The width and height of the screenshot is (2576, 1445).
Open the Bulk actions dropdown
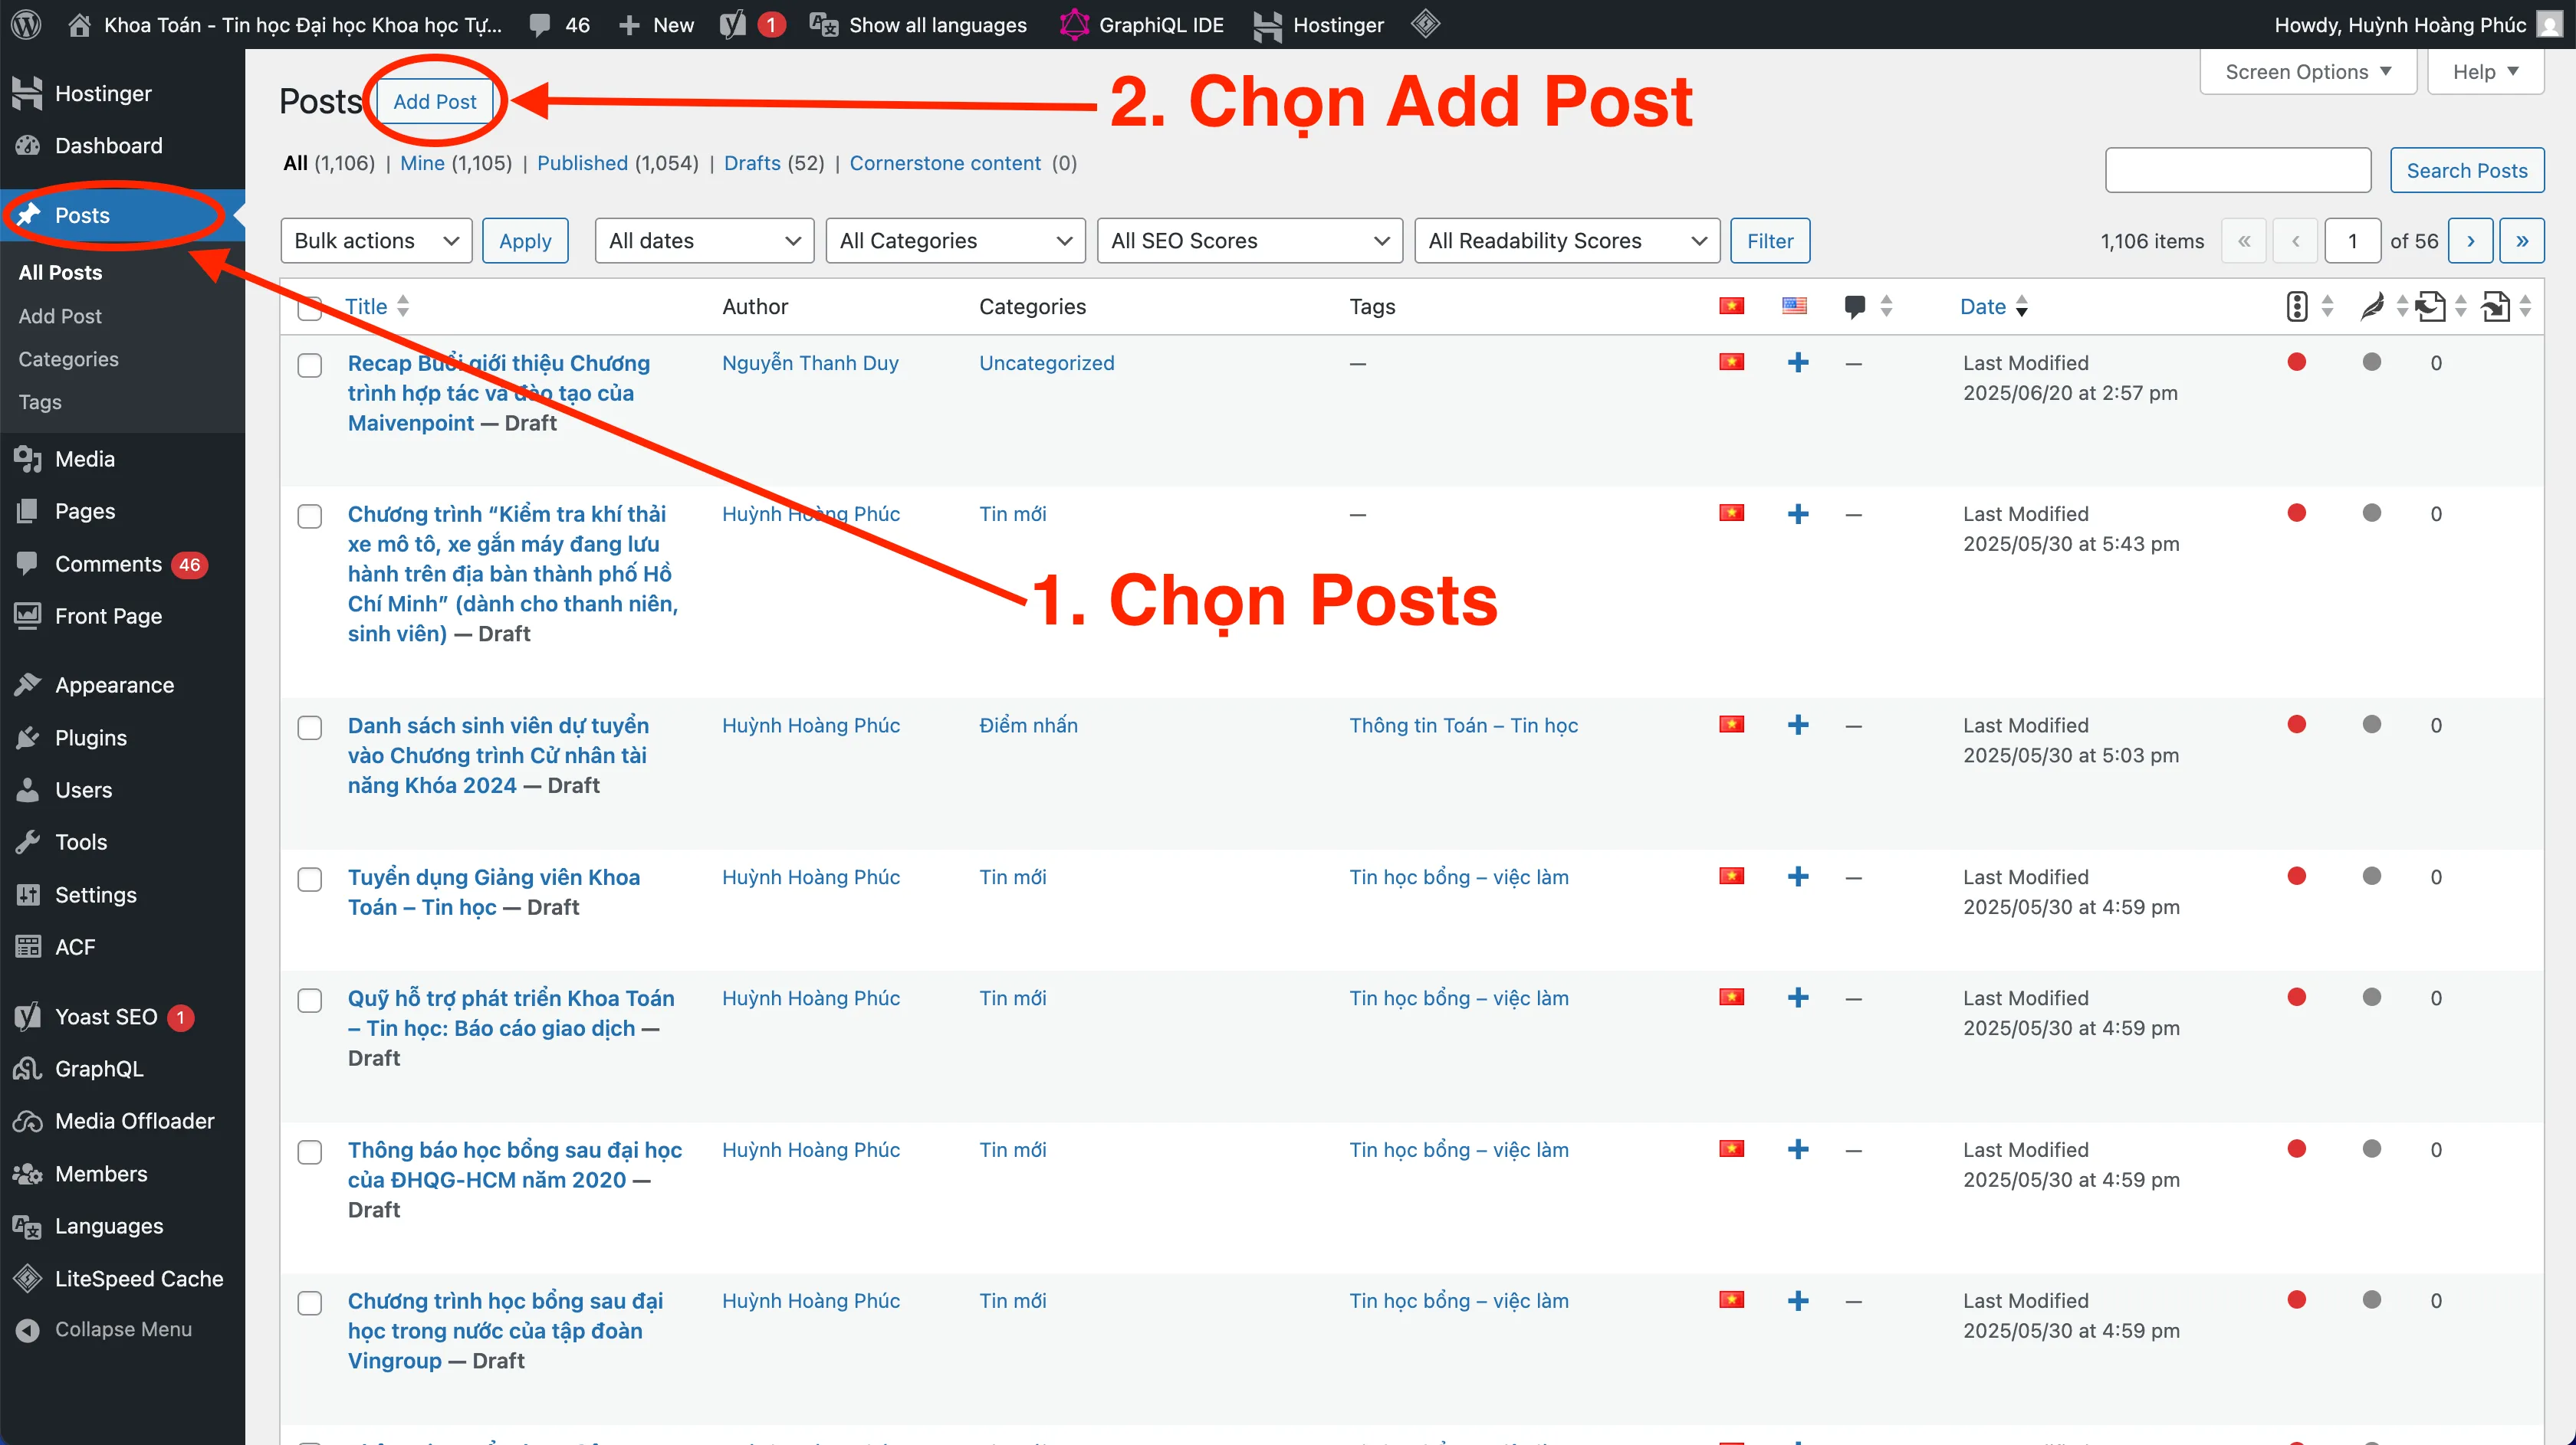[x=376, y=241]
